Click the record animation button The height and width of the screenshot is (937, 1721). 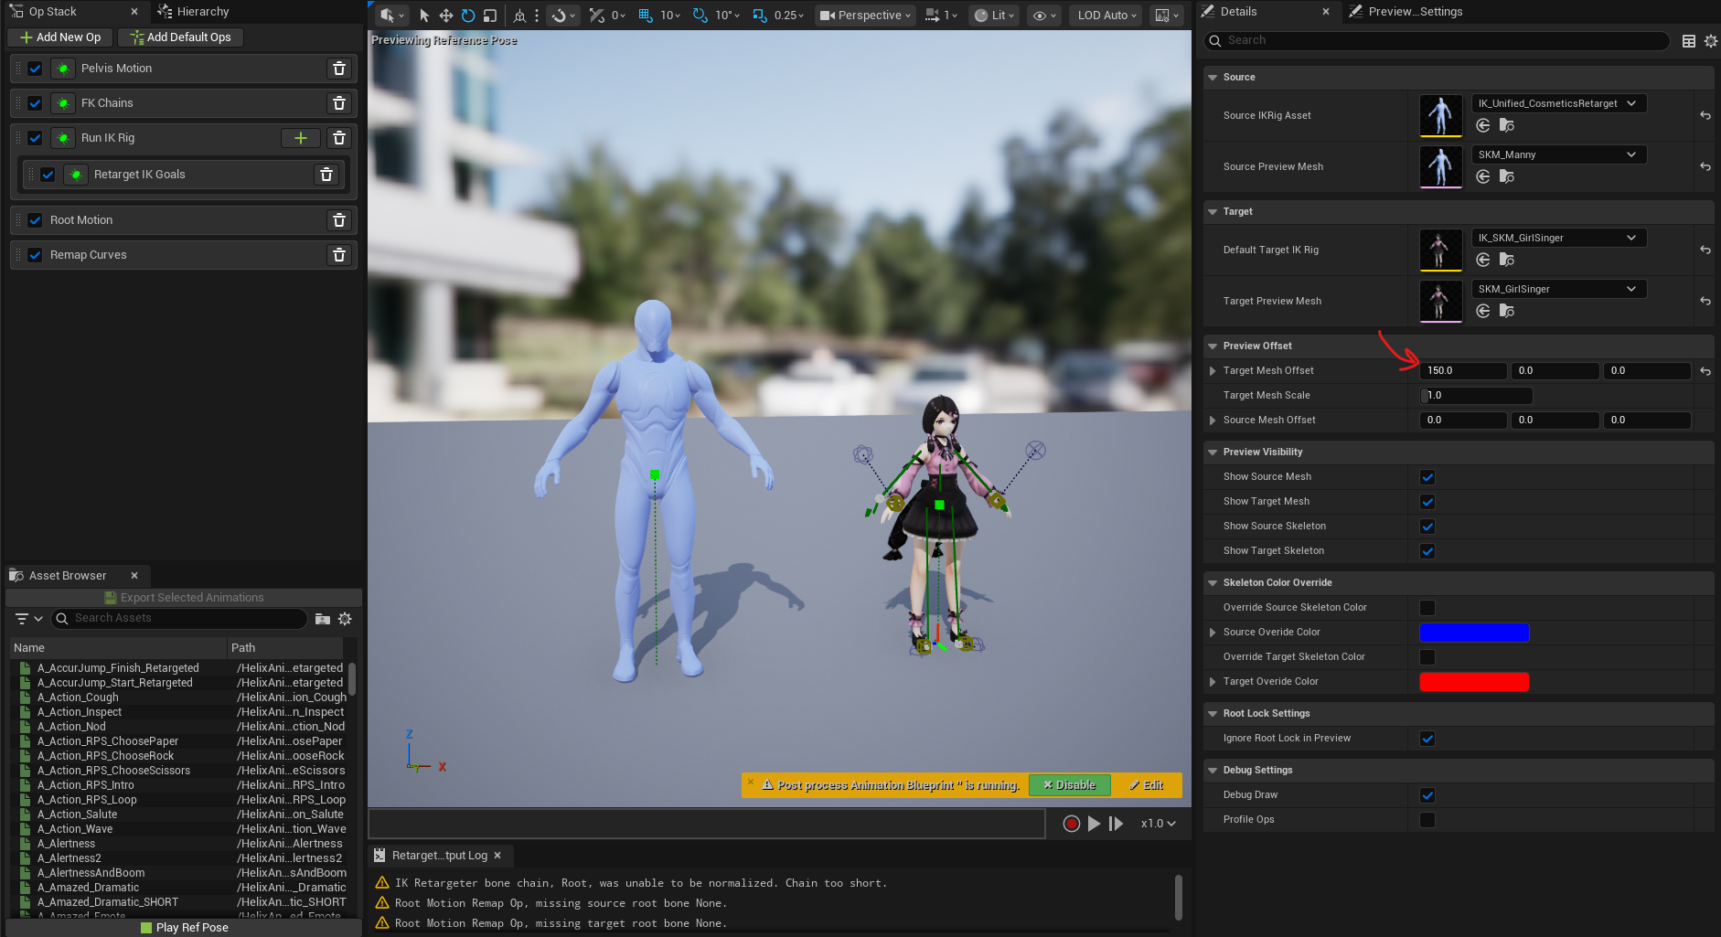pos(1072,824)
